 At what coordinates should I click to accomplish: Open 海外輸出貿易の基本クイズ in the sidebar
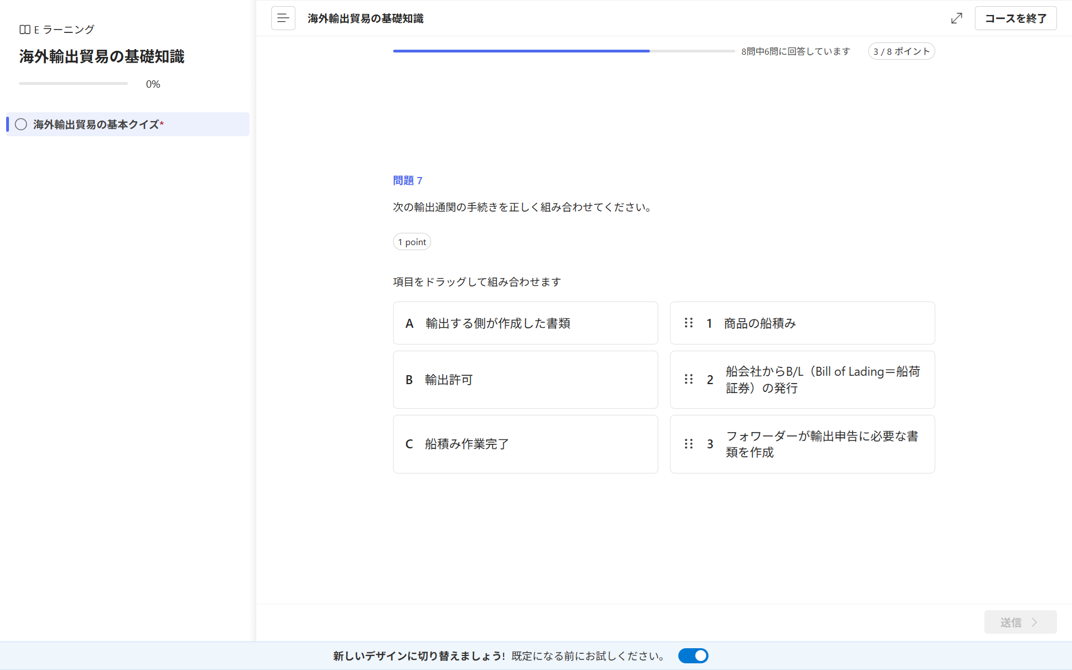(128, 125)
